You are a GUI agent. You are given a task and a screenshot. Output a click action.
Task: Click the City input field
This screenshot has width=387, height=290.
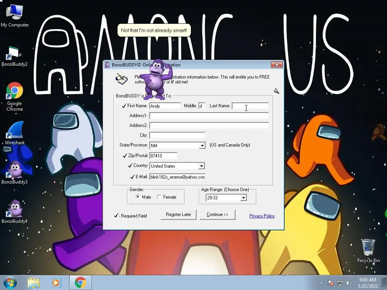click(x=177, y=135)
